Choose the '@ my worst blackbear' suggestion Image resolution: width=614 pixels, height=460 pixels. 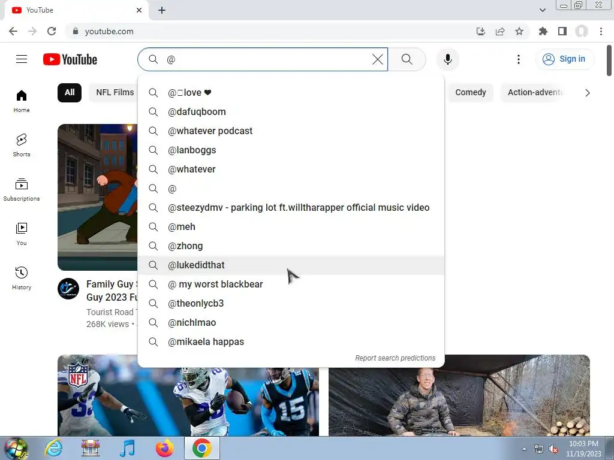point(291,285)
